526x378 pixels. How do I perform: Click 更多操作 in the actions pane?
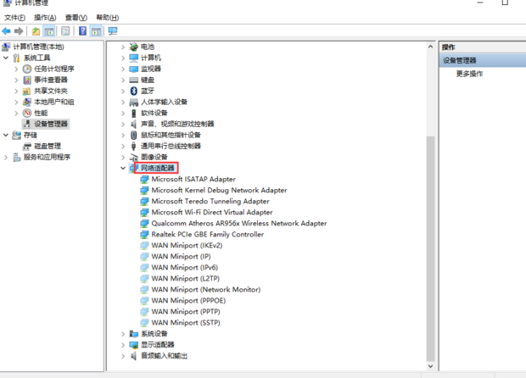click(x=469, y=74)
